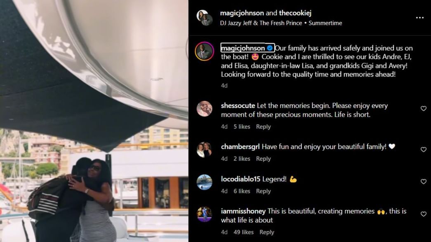Screen dimensions: 431x242
Task: Click the yacht hugging photo
Action: point(94,121)
